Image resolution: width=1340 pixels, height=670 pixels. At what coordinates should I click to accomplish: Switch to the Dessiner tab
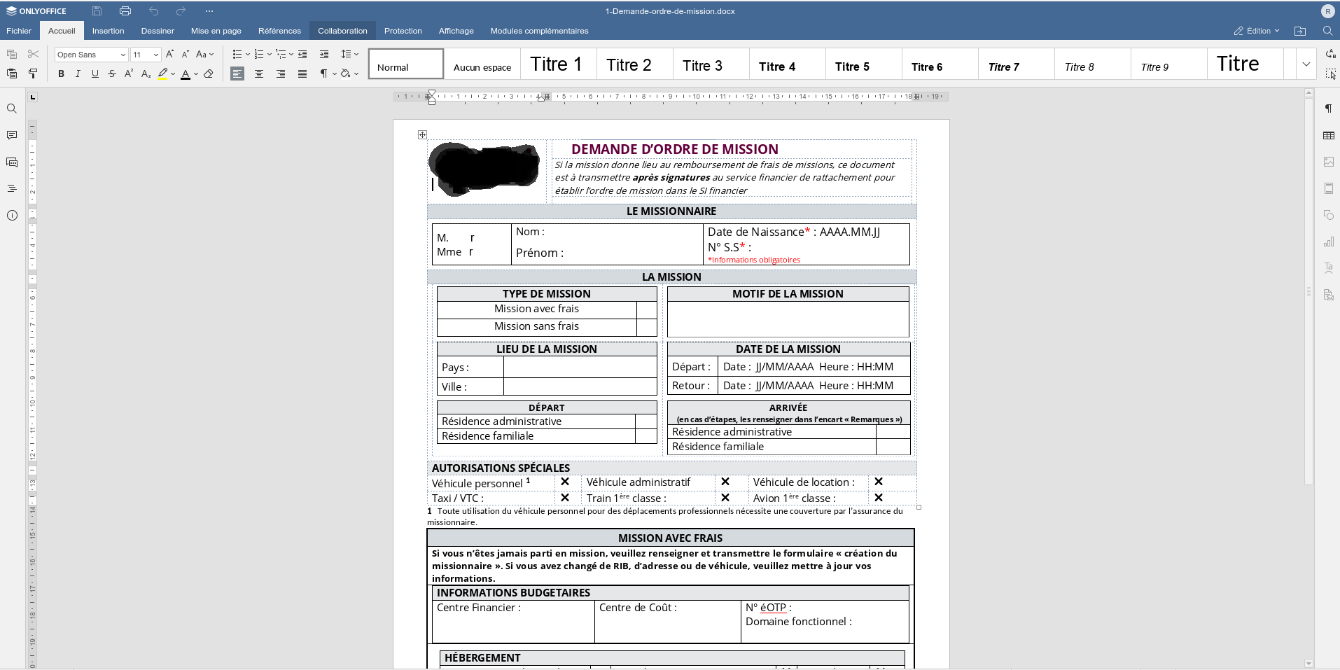(158, 31)
